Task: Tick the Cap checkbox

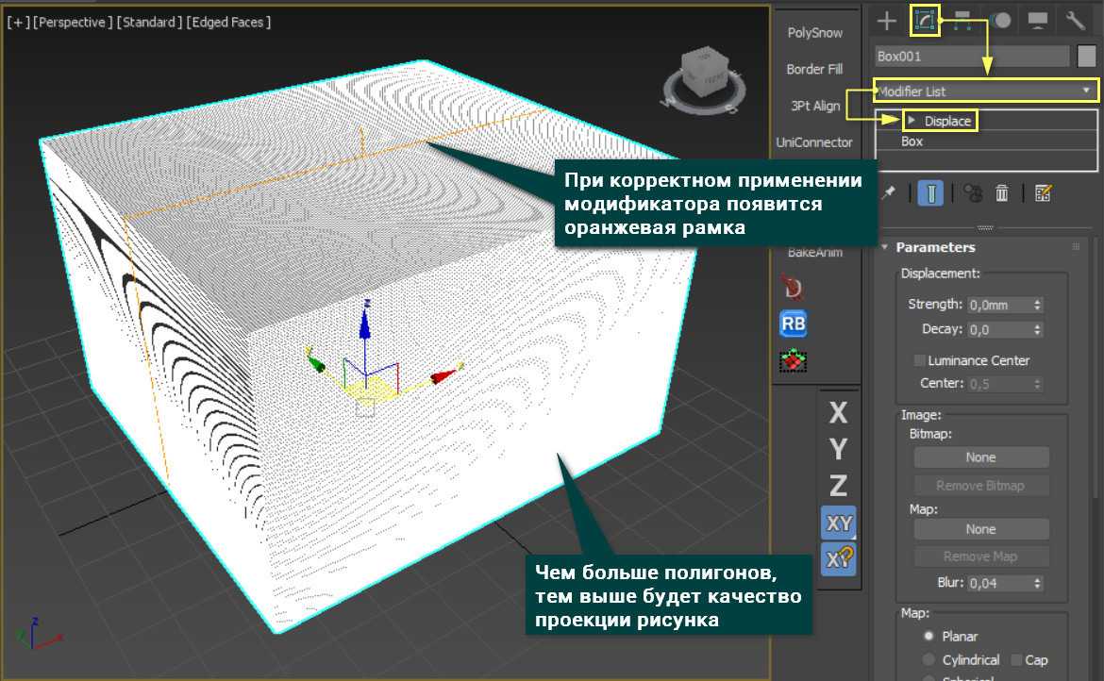Action: (1017, 660)
